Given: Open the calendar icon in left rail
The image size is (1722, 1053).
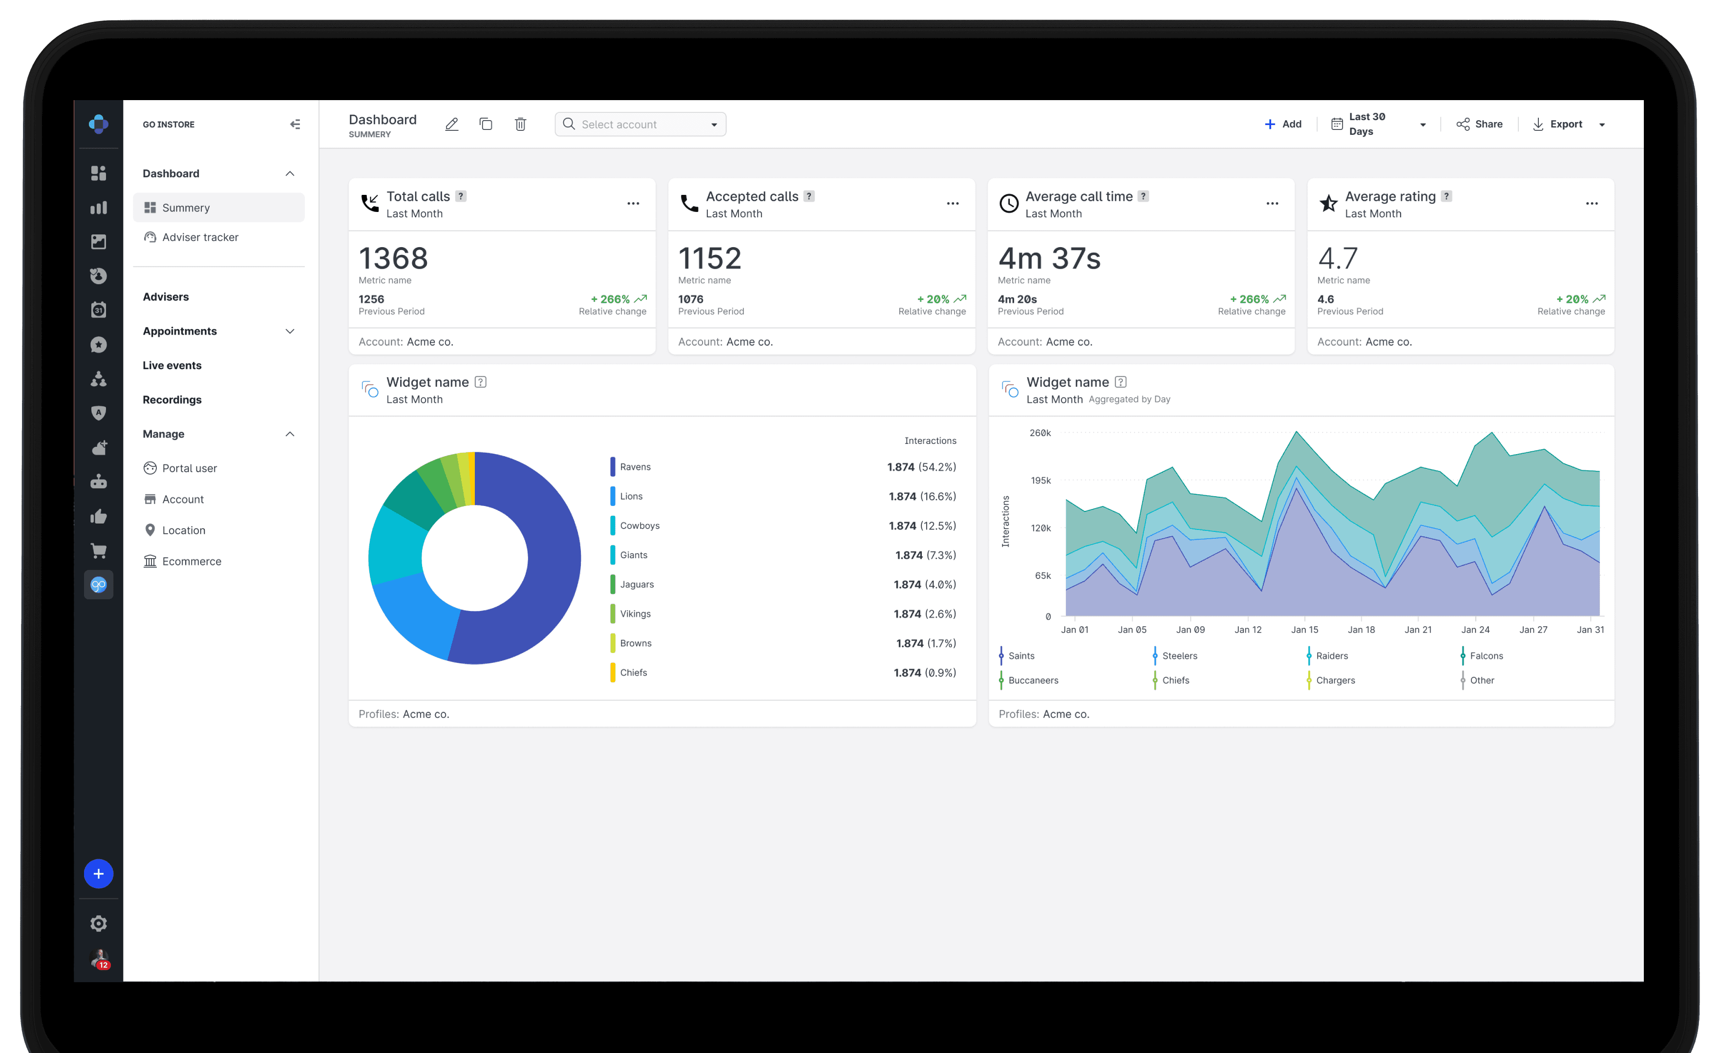Looking at the screenshot, I should click(x=99, y=310).
